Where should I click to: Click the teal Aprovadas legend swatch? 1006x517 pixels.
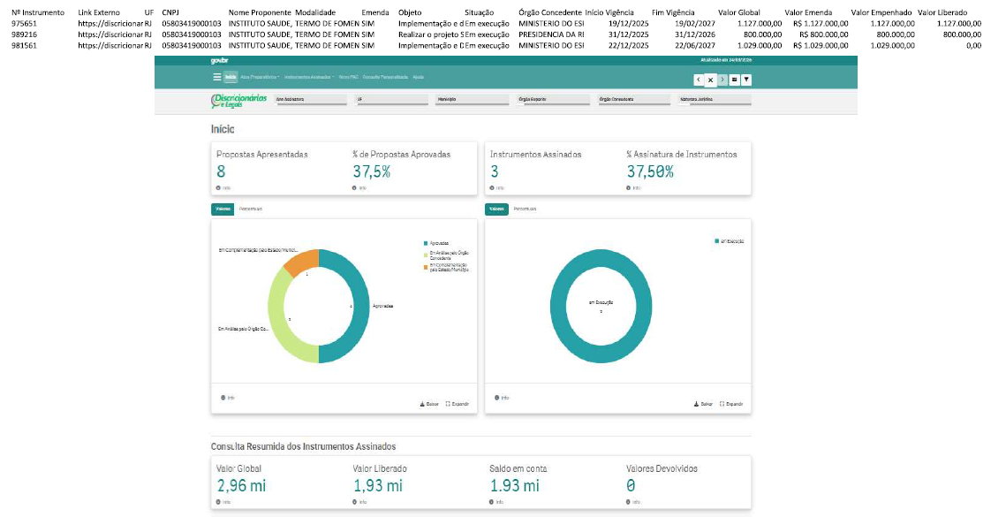coord(426,242)
